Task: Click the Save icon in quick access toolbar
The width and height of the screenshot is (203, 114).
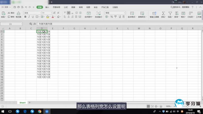Action: coord(15,7)
